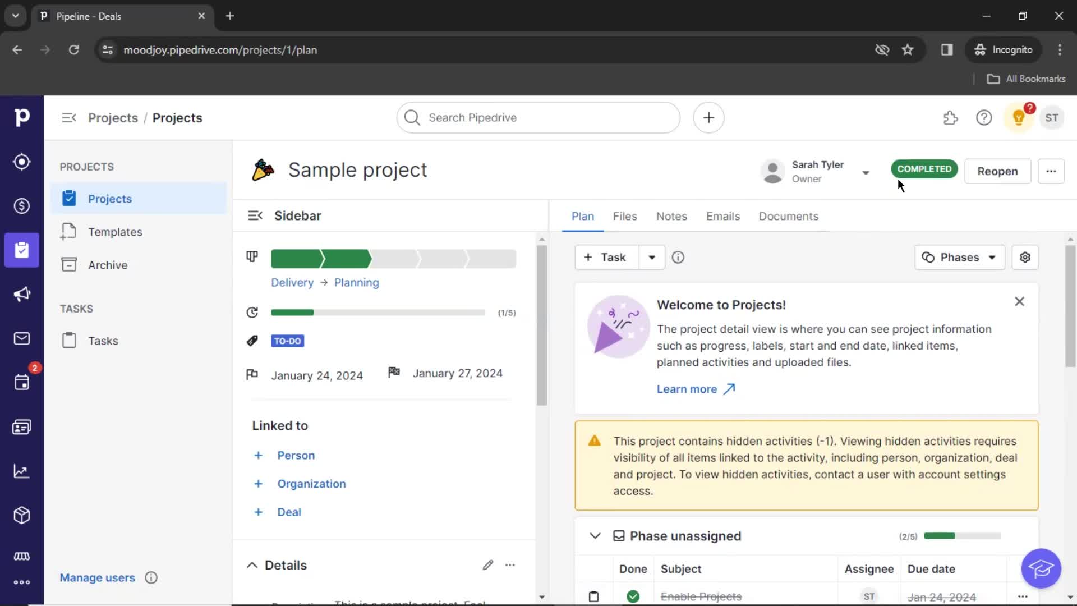Viewport: 1077px width, 606px height.
Task: Click the Archive sidebar icon
Action: click(70, 265)
